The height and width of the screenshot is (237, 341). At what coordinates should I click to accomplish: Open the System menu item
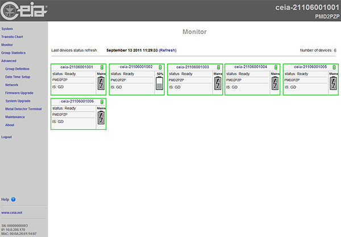[7, 29]
